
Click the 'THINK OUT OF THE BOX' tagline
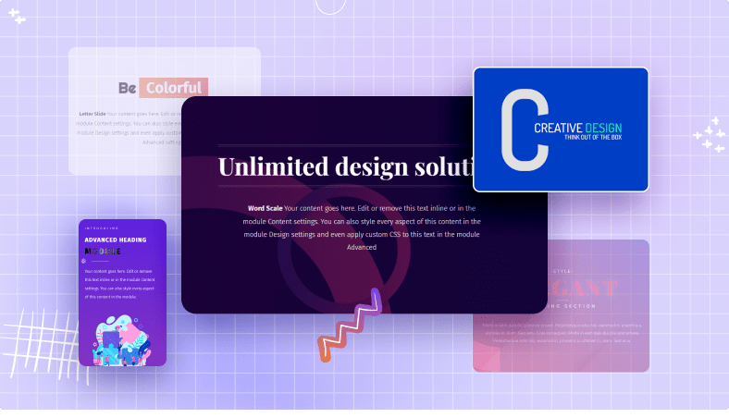coord(593,137)
